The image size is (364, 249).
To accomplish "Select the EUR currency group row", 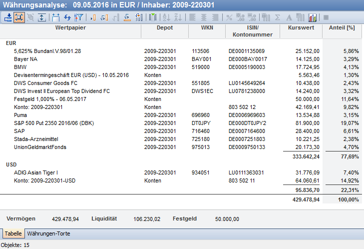I will point(11,43).
